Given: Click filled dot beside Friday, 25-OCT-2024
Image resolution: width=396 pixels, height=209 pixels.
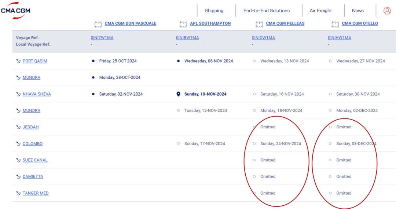Looking at the screenshot, I should pyautogui.click(x=93, y=61).
